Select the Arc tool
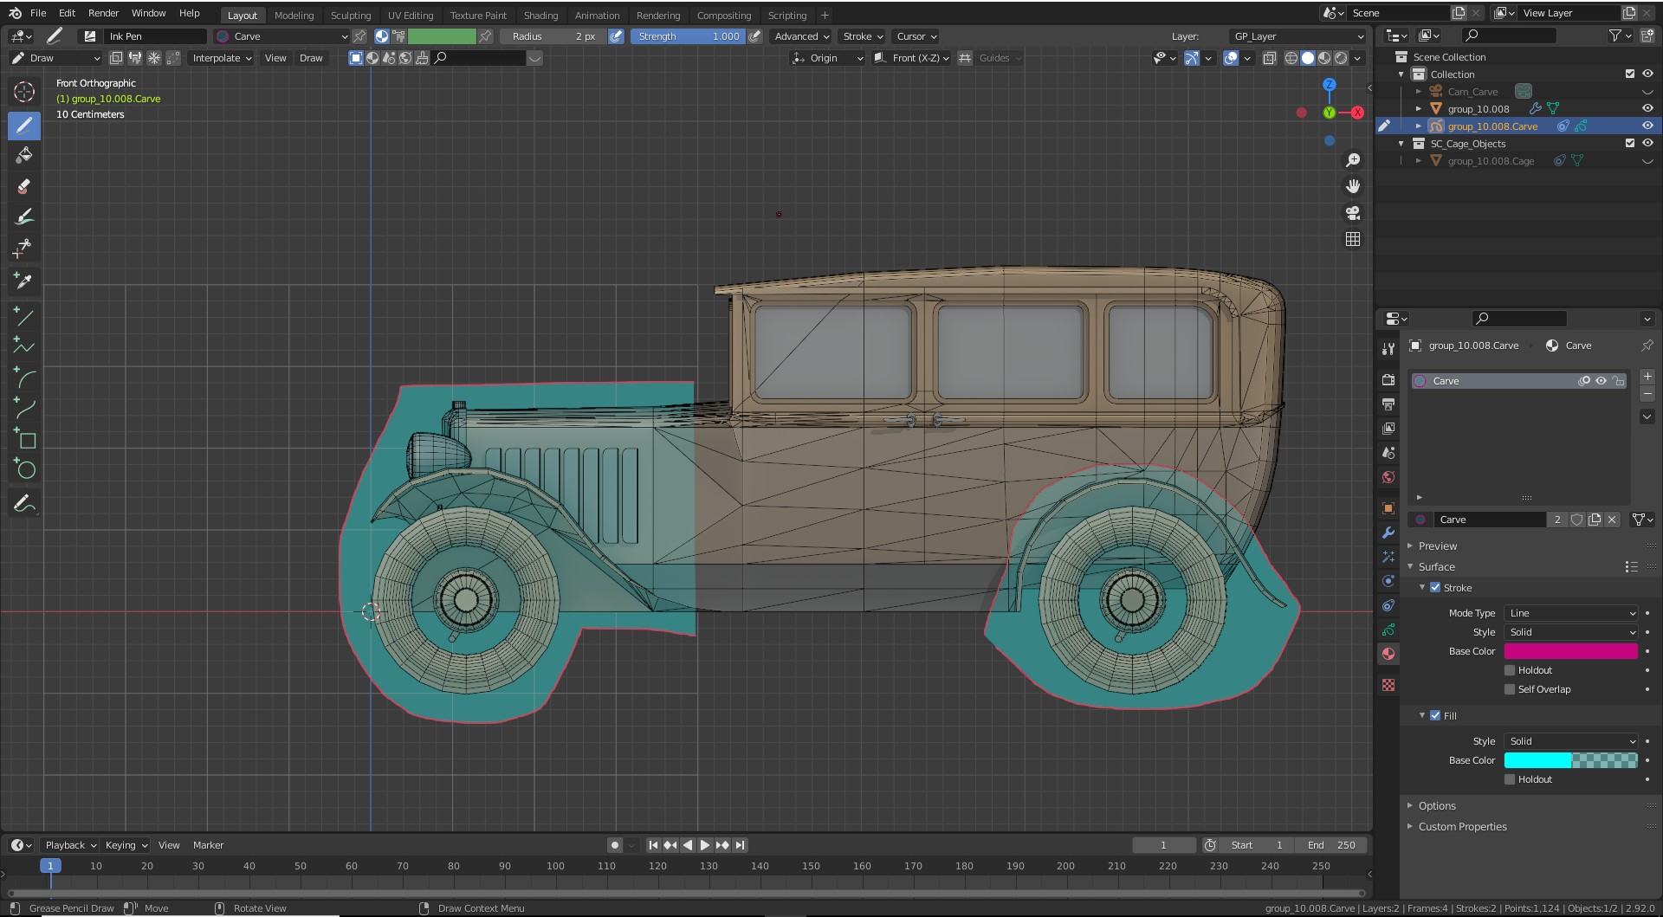The height and width of the screenshot is (917, 1663). click(24, 378)
